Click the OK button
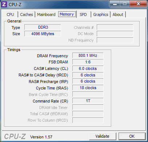 pyautogui.click(x=132, y=136)
